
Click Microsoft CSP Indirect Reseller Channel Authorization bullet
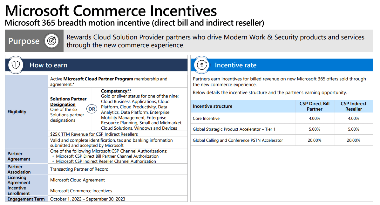(106, 161)
